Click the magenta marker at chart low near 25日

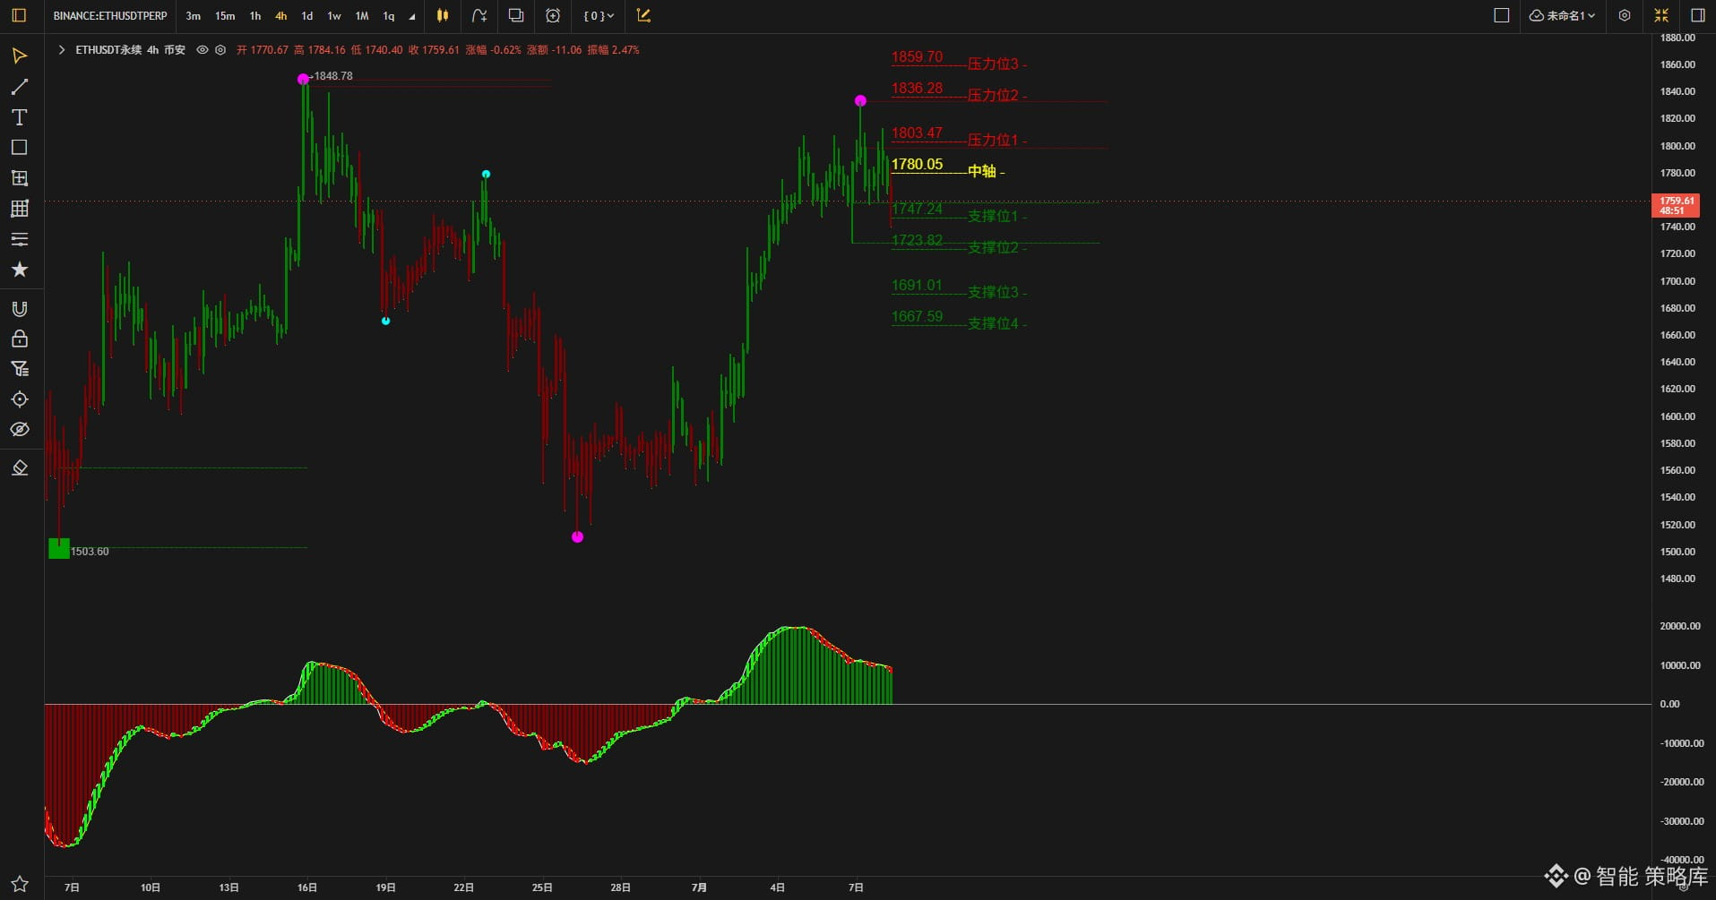pyautogui.click(x=577, y=537)
